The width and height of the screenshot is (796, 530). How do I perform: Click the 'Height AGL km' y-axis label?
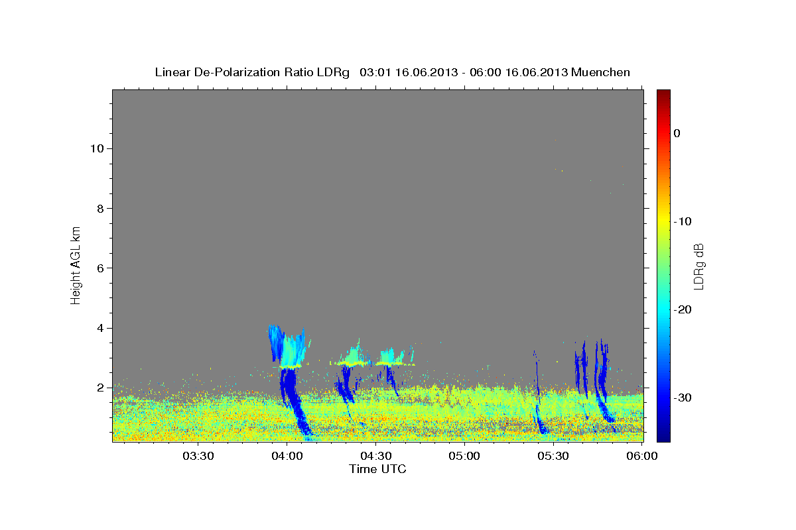pyautogui.click(x=76, y=264)
